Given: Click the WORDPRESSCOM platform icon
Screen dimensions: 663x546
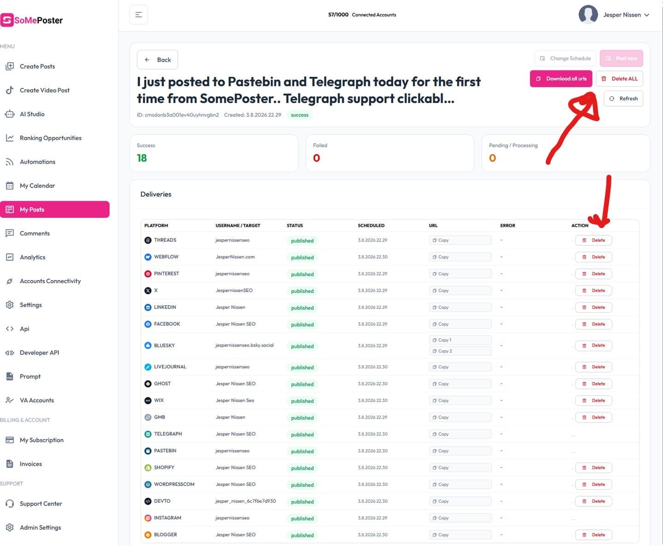Looking at the screenshot, I should (x=148, y=484).
